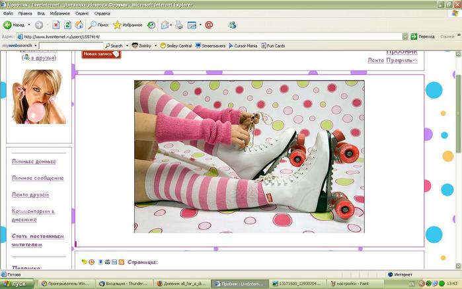Click the Личные данные sidebar link
Screen dimensions: 462x289
(34, 161)
